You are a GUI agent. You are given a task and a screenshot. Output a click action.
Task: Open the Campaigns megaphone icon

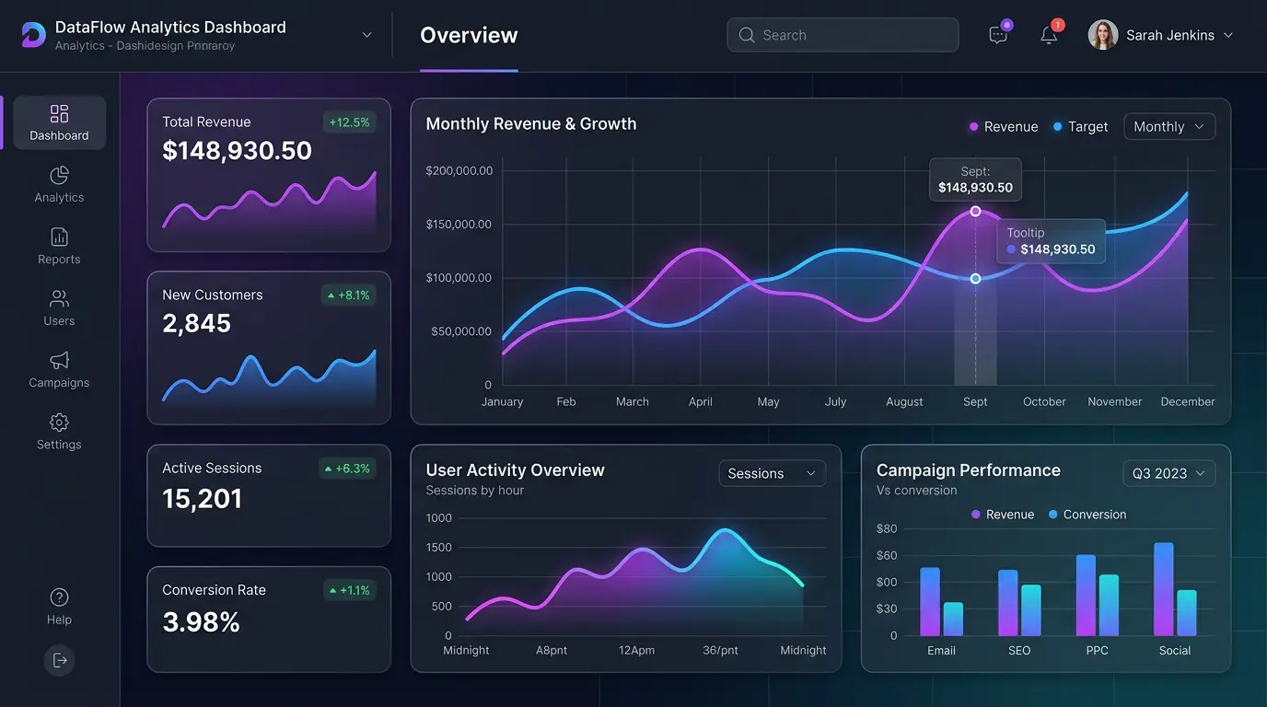[x=59, y=360]
